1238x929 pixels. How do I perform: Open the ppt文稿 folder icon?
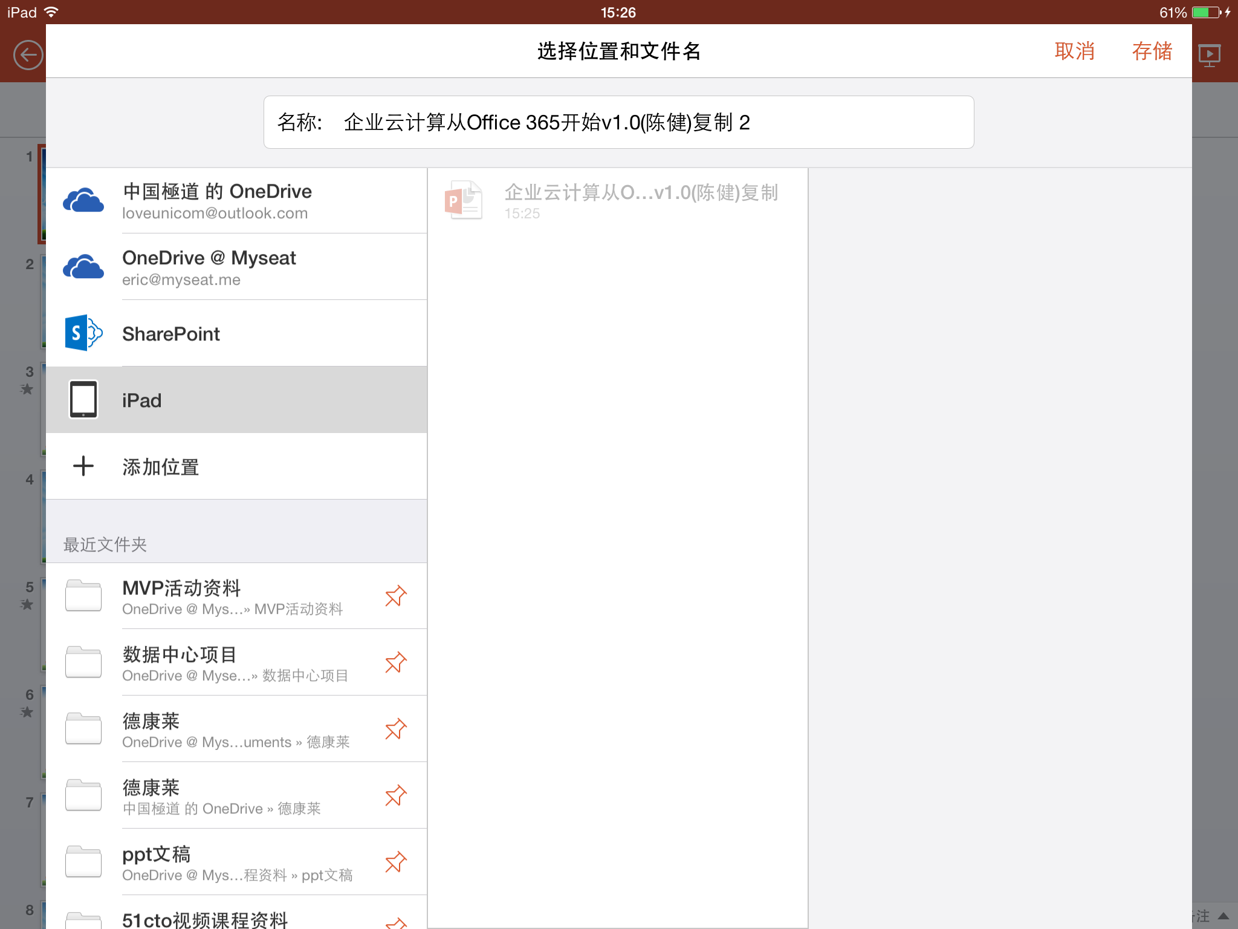point(83,862)
